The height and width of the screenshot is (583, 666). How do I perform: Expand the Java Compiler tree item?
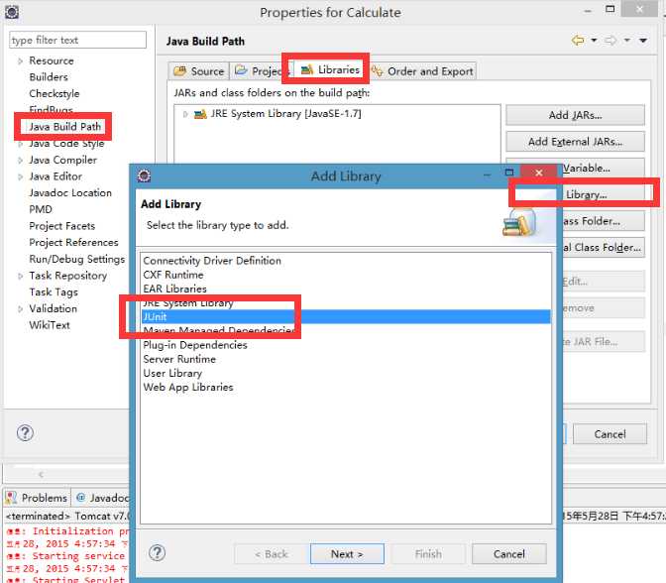pos(20,161)
